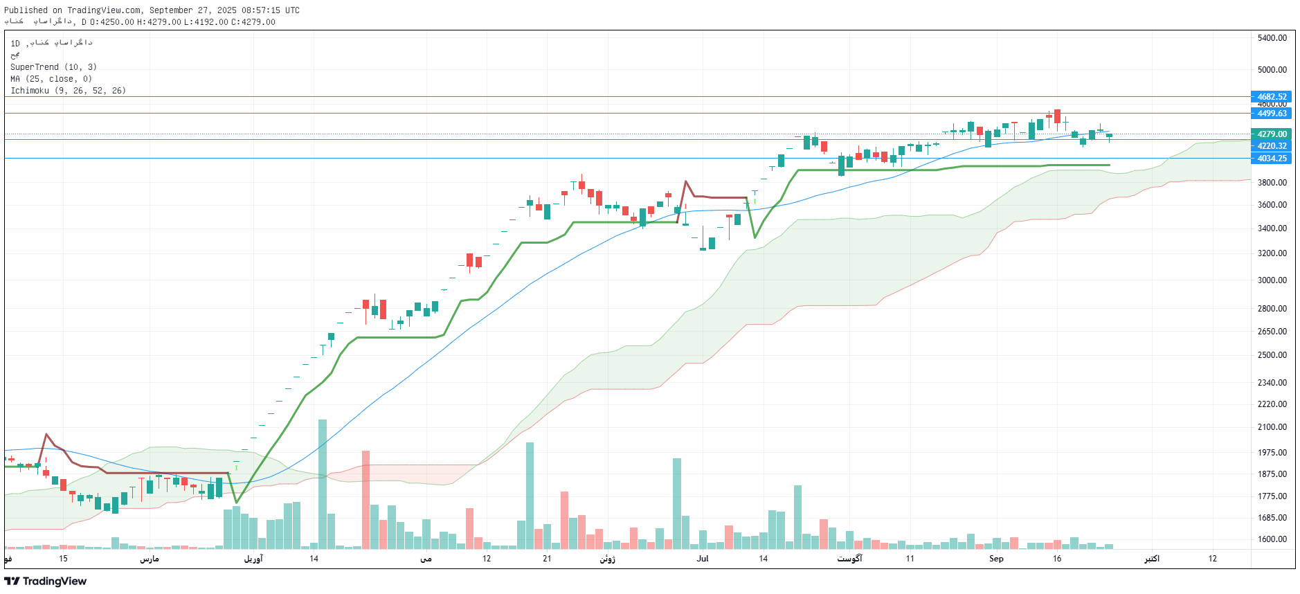
Task: Select the 4034.25 blue price label
Action: click(x=1271, y=159)
